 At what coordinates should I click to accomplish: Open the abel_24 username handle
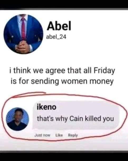click(56, 37)
